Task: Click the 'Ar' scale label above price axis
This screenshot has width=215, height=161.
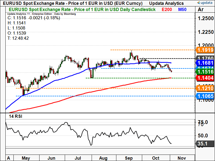Action: (x=200, y=10)
